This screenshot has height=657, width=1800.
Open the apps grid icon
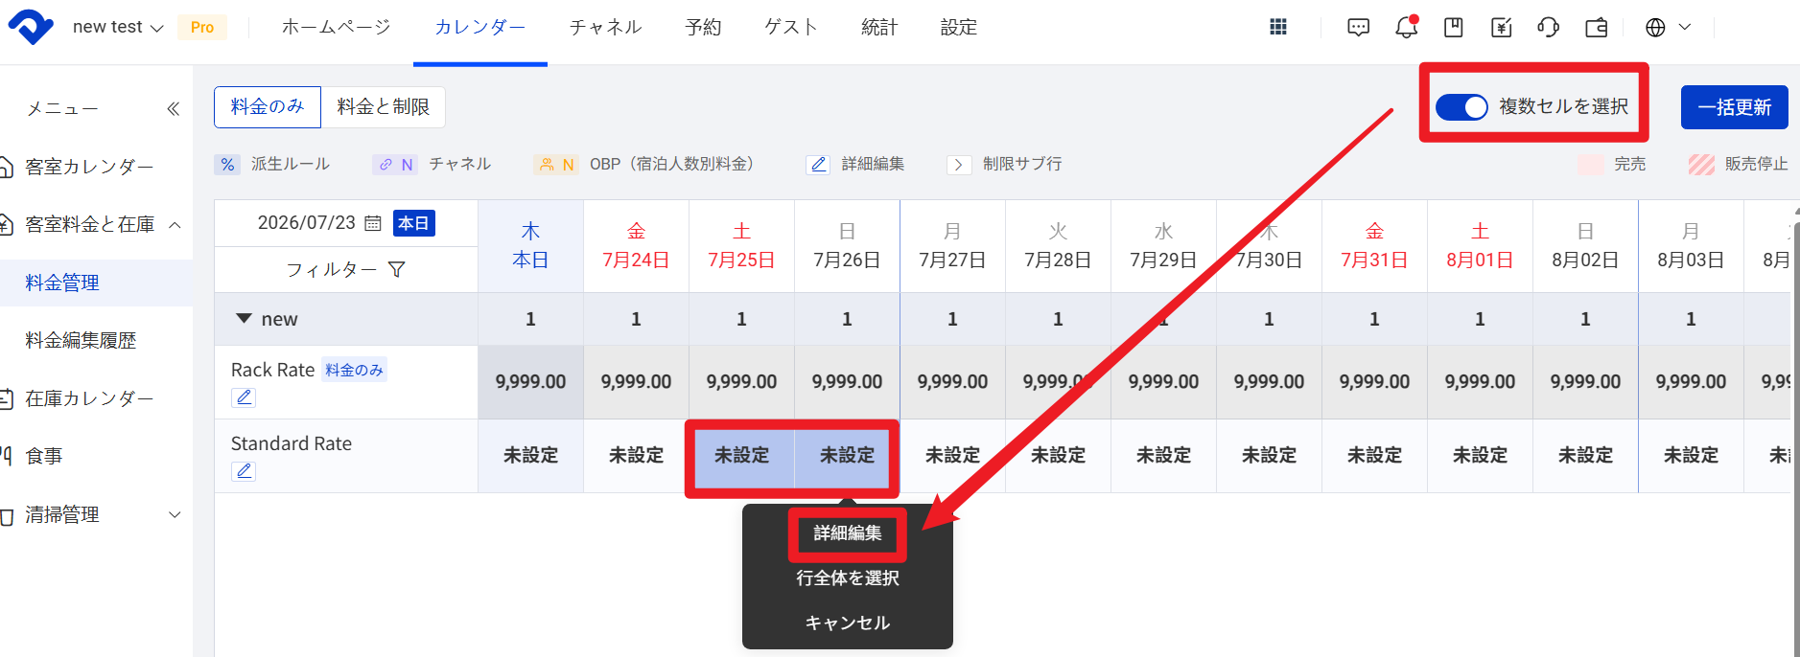point(1278,27)
